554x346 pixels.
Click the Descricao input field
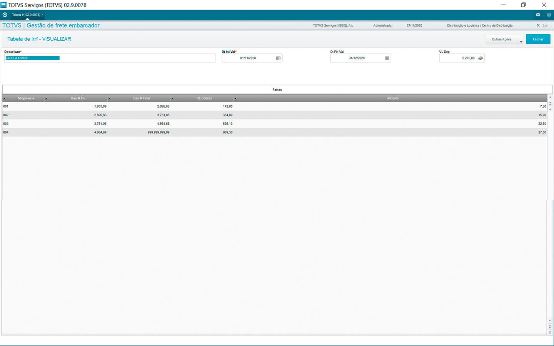(x=110, y=58)
